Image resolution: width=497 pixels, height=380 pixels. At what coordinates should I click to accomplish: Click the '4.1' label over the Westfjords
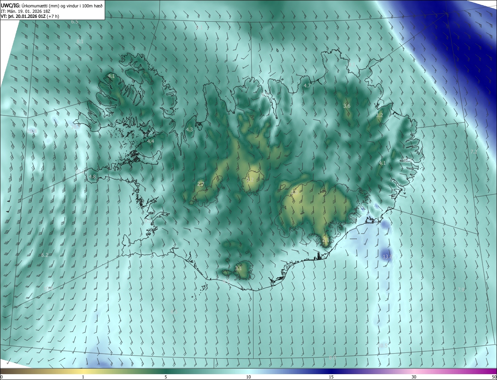[x=111, y=76]
